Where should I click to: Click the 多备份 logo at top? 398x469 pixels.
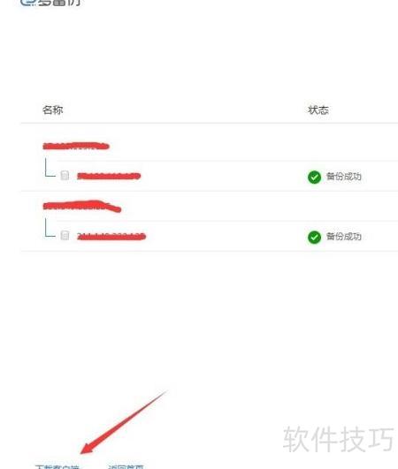coord(50,3)
